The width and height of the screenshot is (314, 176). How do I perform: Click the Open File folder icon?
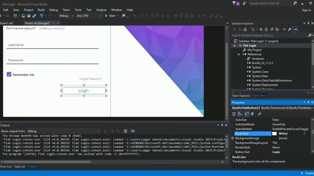pyautogui.click(x=24, y=16)
